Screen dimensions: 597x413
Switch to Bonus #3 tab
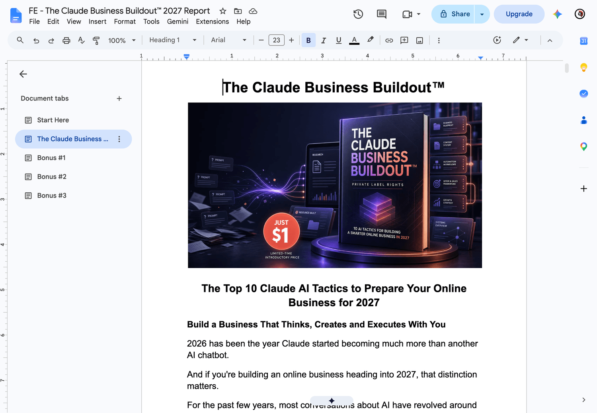click(73, 196)
